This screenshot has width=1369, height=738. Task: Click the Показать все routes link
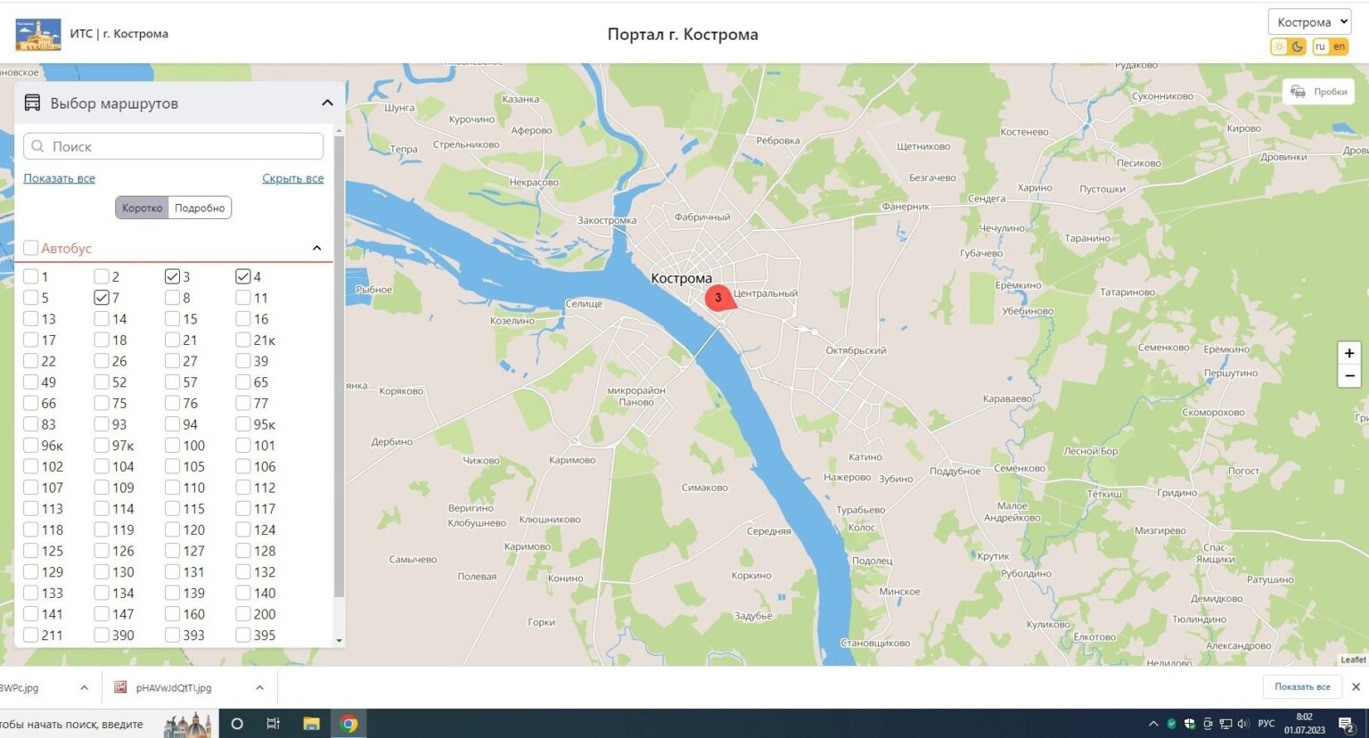pyautogui.click(x=59, y=178)
